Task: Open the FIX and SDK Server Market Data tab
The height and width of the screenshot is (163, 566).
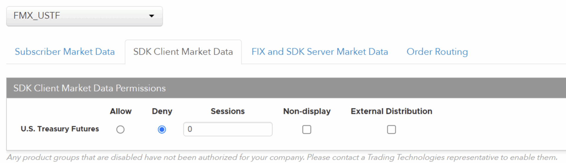Action: point(320,52)
